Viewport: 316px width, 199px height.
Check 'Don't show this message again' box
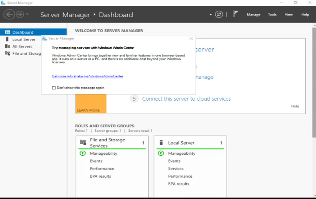(54, 88)
